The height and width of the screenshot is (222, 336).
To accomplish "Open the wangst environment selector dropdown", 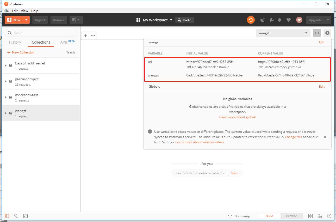I will 283,33.
